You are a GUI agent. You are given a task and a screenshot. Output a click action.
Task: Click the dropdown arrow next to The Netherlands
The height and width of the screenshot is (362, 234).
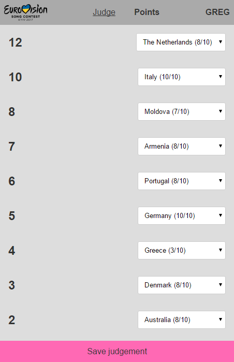tap(221, 42)
